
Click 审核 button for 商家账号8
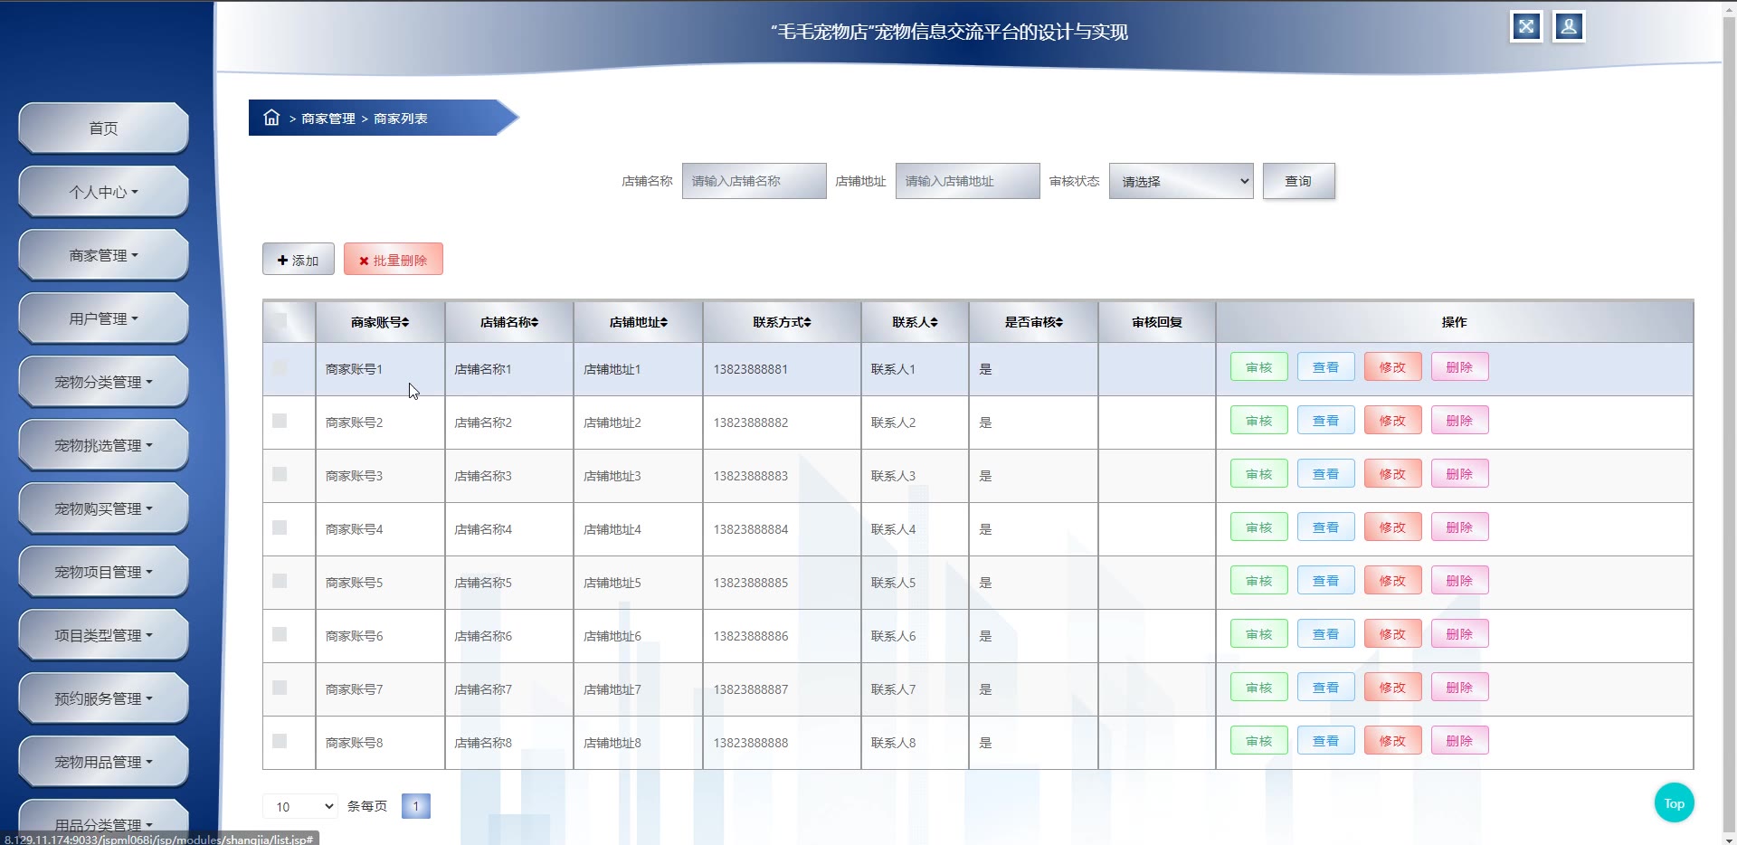[1258, 741]
